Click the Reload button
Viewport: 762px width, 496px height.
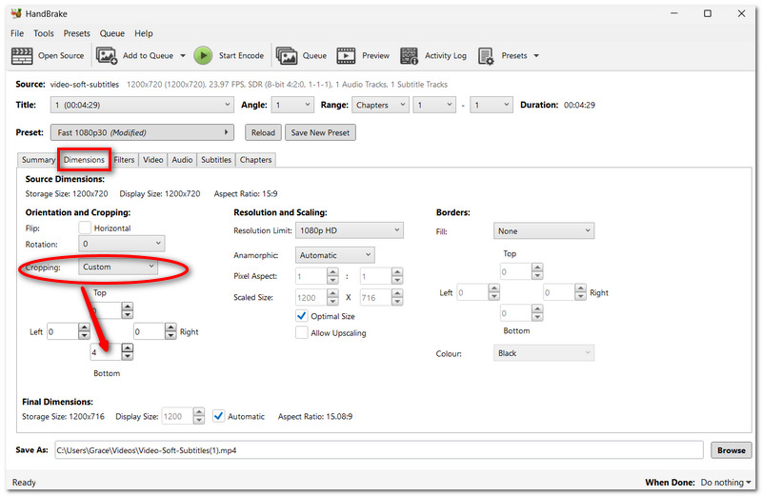tap(263, 132)
